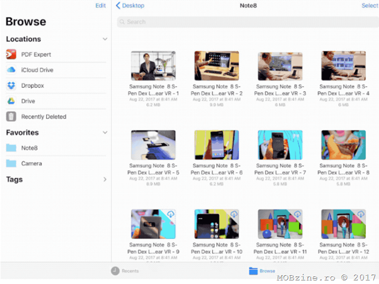Tap the iCloud download icon on file 12

tap(361, 214)
